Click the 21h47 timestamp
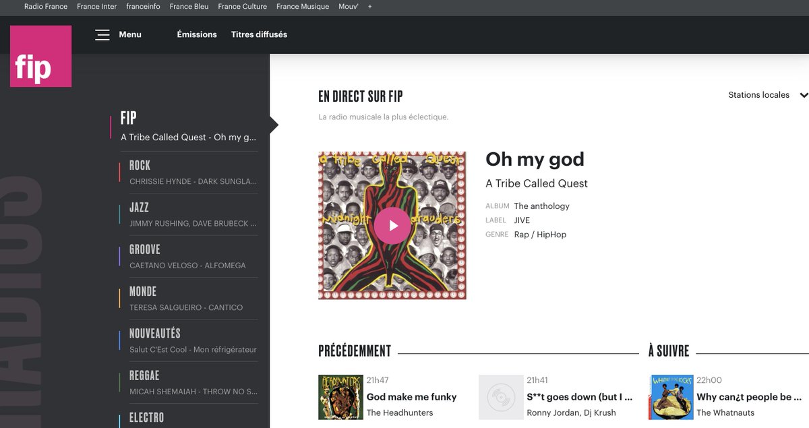 click(378, 380)
